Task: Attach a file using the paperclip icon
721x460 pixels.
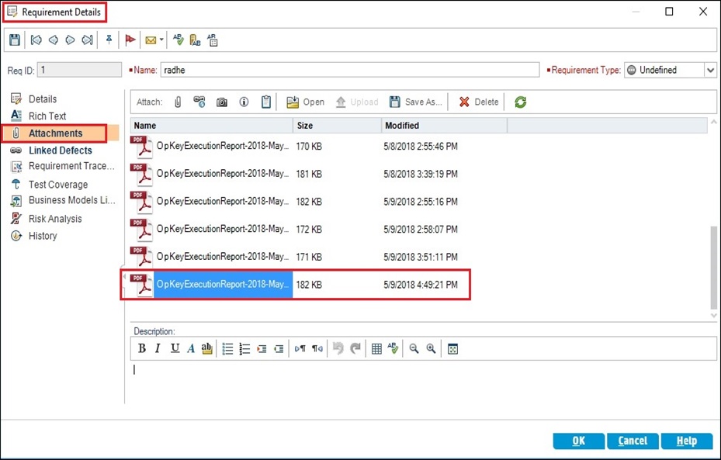Action: tap(178, 102)
